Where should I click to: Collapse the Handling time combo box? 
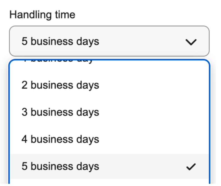coord(109,41)
